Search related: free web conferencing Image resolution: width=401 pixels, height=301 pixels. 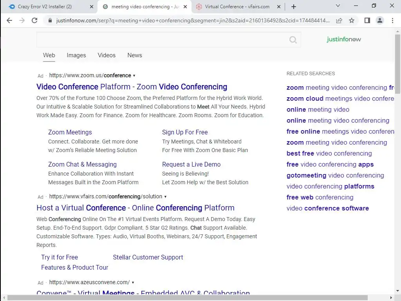320,198
